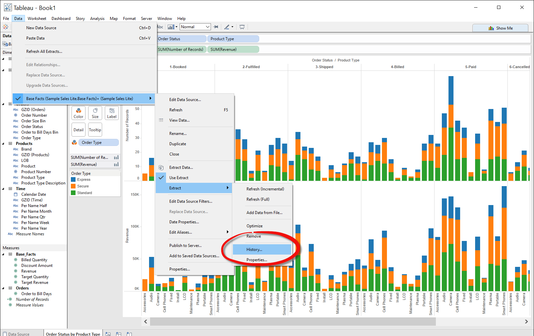Click the Show/Hide Cards chart icon
Screen dimensions: 534x336
(x=171, y=27)
